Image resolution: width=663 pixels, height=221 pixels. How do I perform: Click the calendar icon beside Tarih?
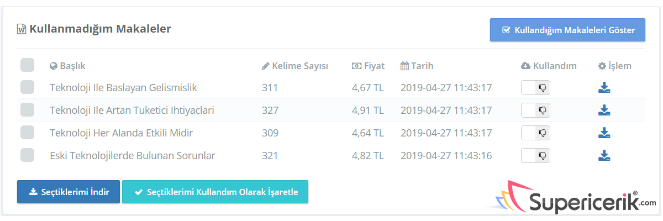click(x=404, y=66)
